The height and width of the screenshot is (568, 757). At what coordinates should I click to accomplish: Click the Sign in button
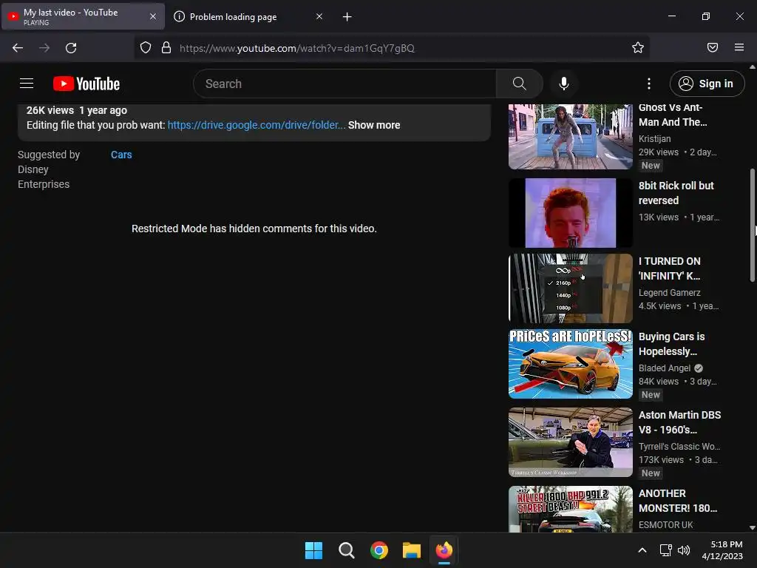click(707, 84)
